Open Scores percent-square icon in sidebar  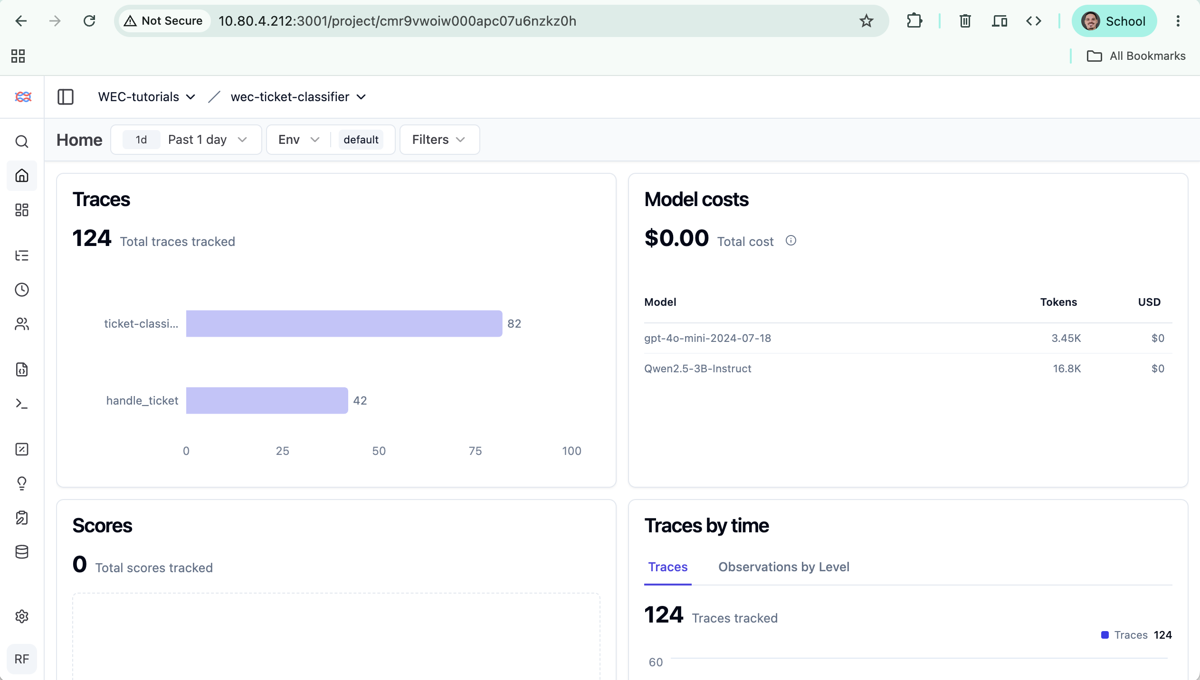(x=22, y=449)
